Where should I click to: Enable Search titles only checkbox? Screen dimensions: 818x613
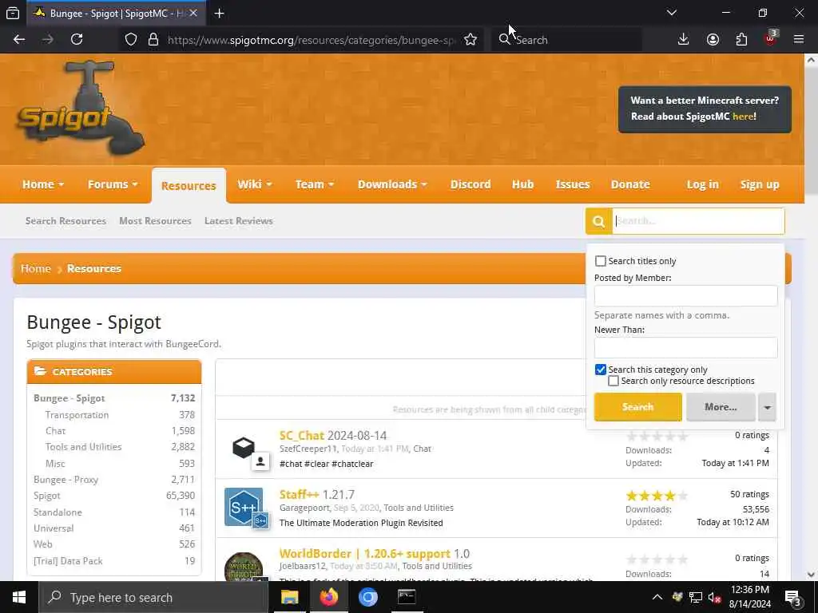pos(601,261)
